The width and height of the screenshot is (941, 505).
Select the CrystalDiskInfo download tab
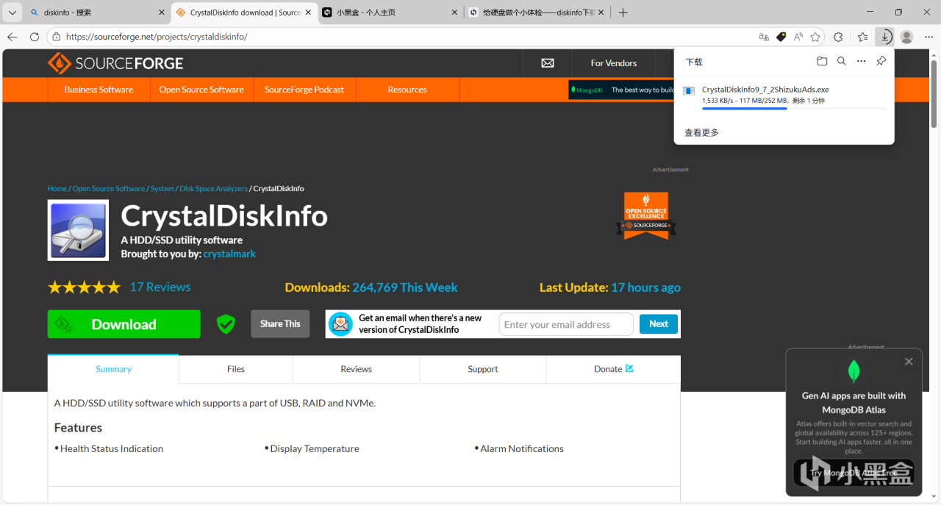coord(245,12)
